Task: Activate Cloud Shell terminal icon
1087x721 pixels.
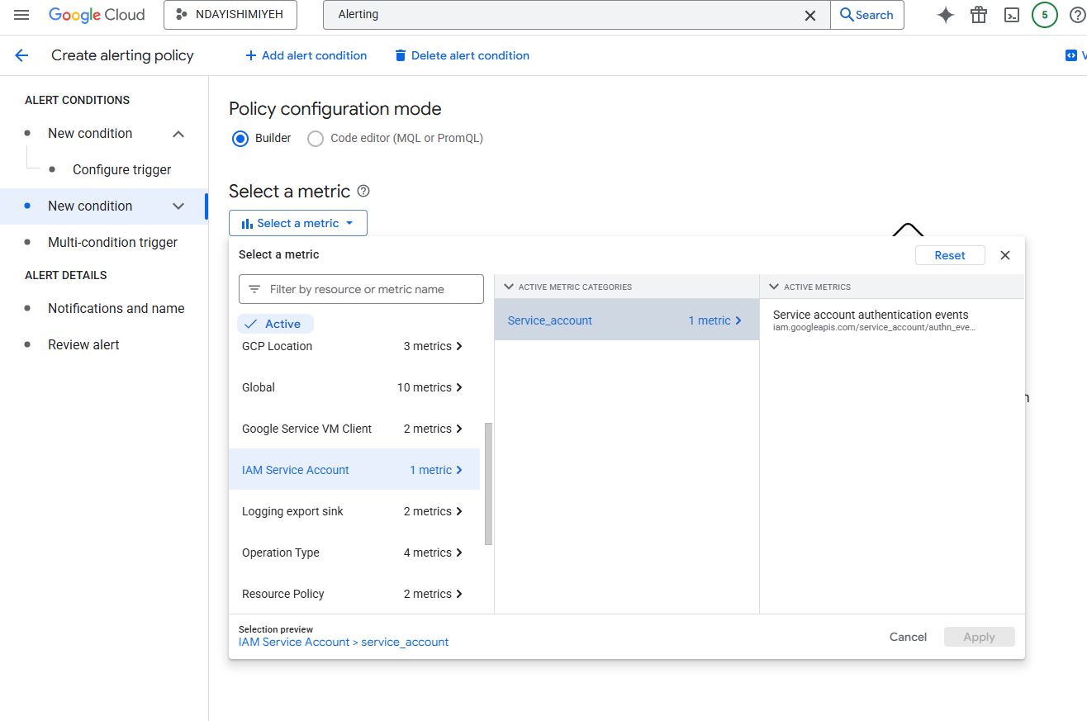Action: pos(1012,15)
